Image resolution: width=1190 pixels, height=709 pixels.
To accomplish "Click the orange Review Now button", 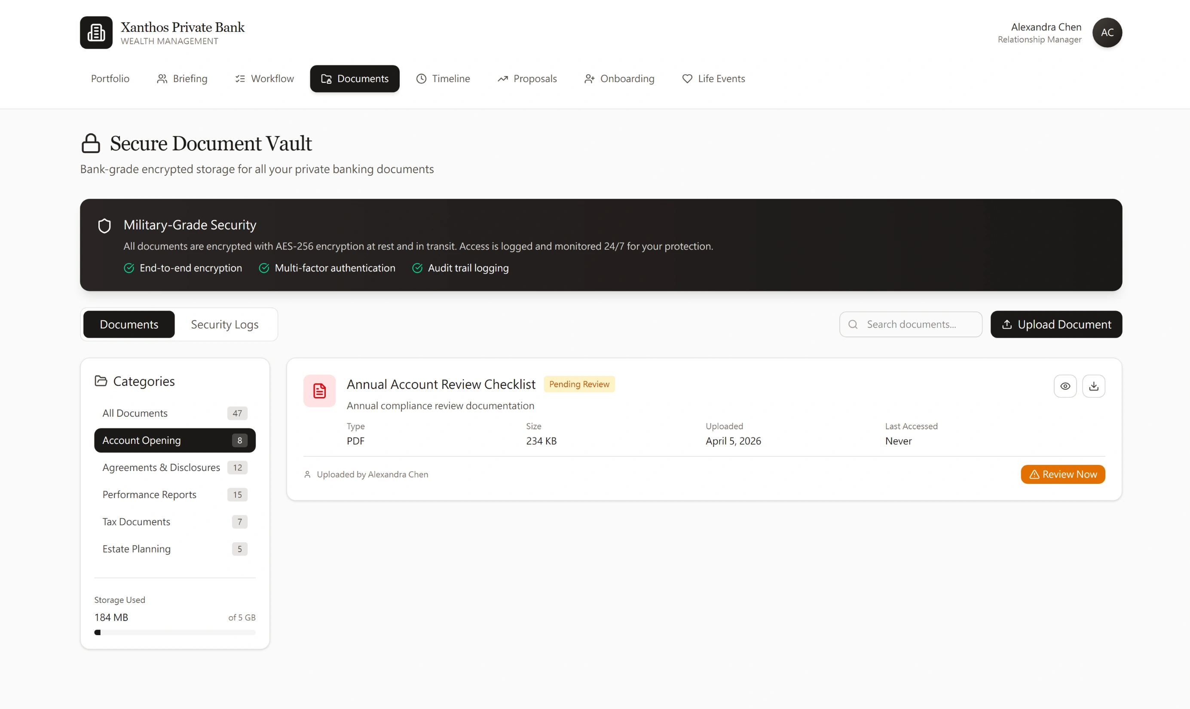I will (x=1062, y=474).
